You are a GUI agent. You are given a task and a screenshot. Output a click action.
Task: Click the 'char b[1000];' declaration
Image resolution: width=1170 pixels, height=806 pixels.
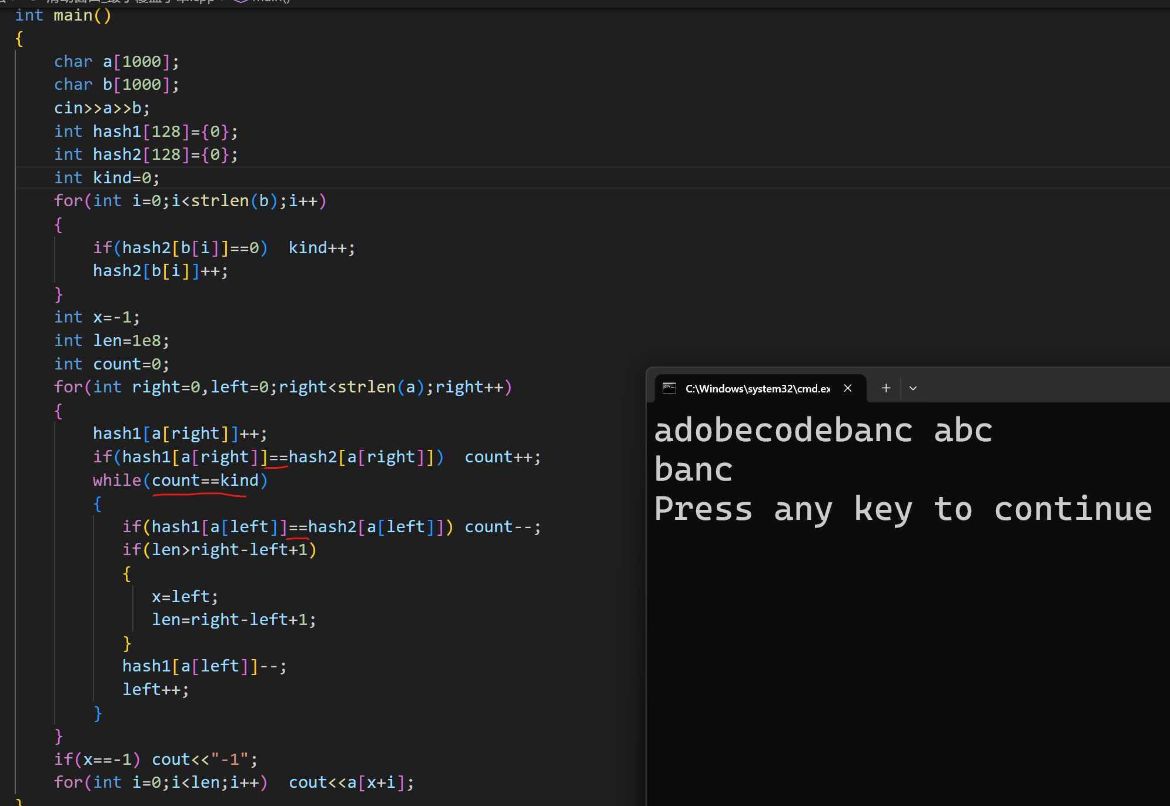(x=116, y=85)
